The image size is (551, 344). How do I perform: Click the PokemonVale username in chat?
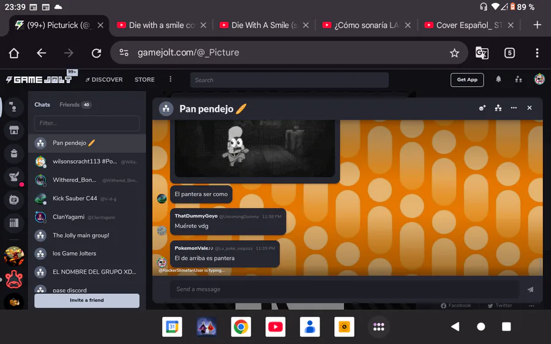(x=193, y=248)
